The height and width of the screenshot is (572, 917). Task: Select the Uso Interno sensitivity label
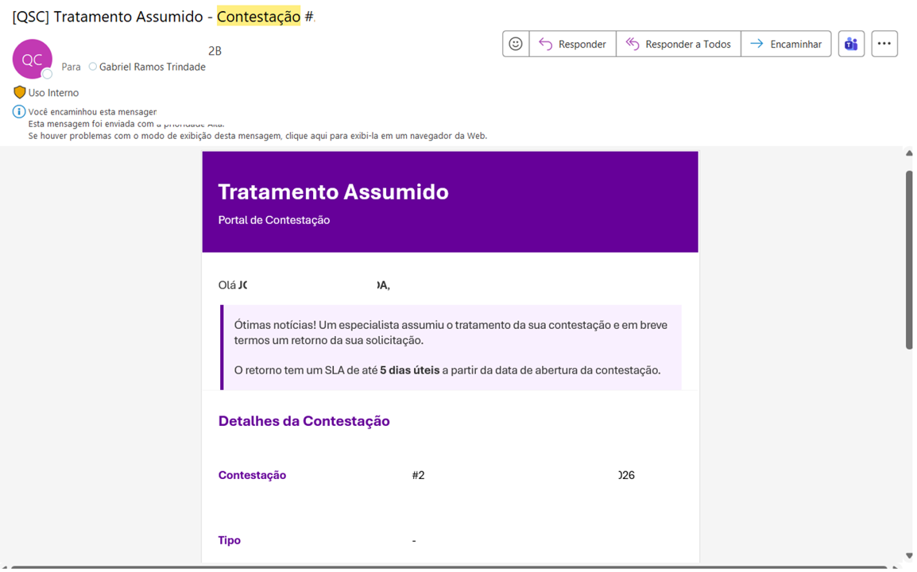54,92
